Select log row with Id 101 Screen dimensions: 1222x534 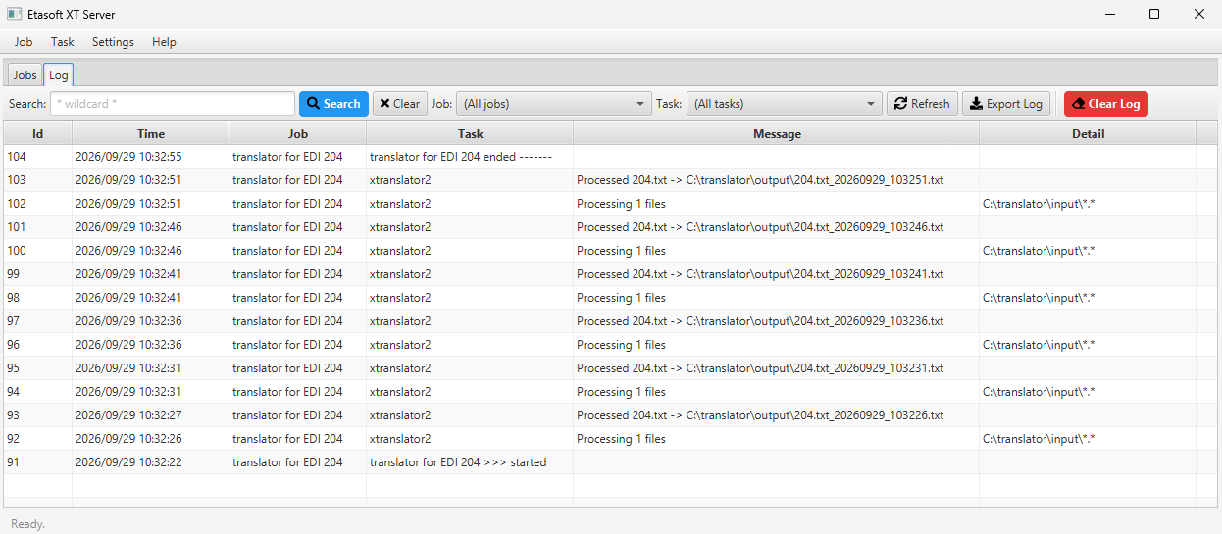(611, 227)
